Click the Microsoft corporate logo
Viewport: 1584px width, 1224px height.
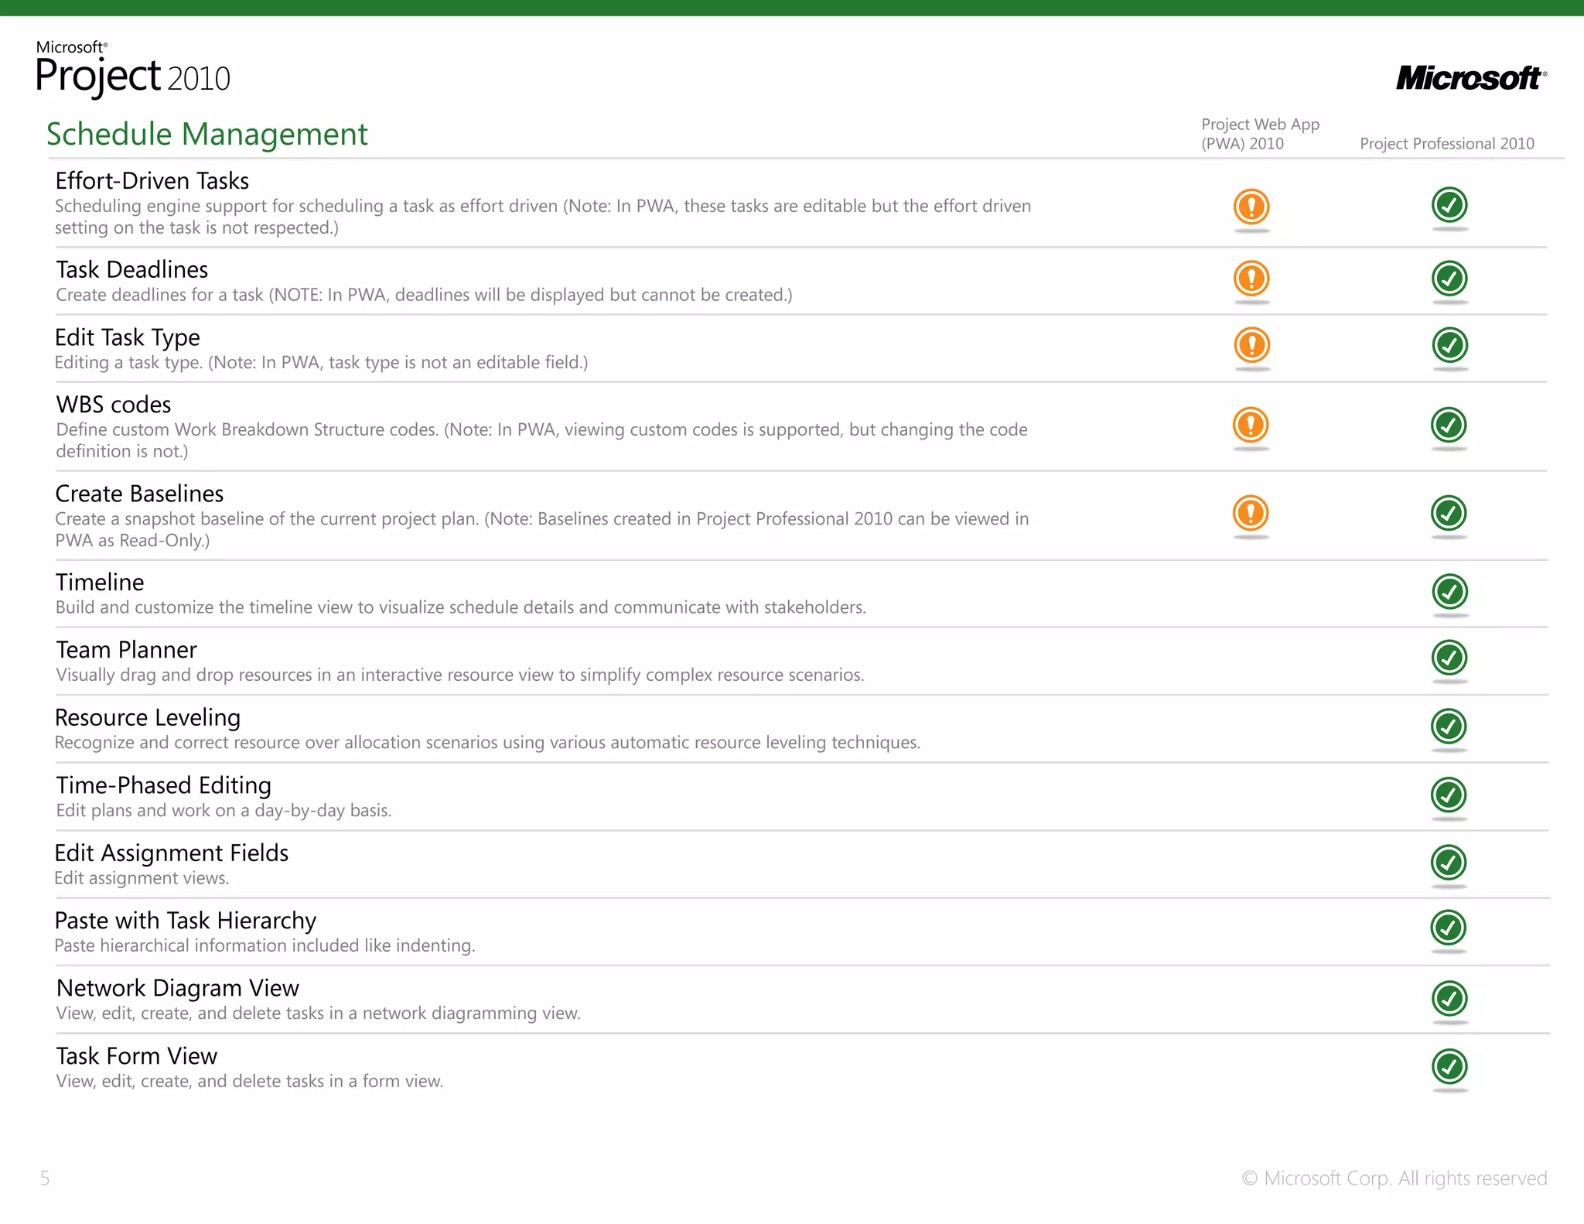pyautogui.click(x=1471, y=78)
